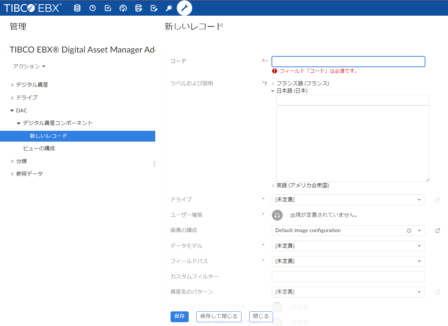Click the フィールド「コード」は必須です。 message
The image size is (448, 326).
319,71
